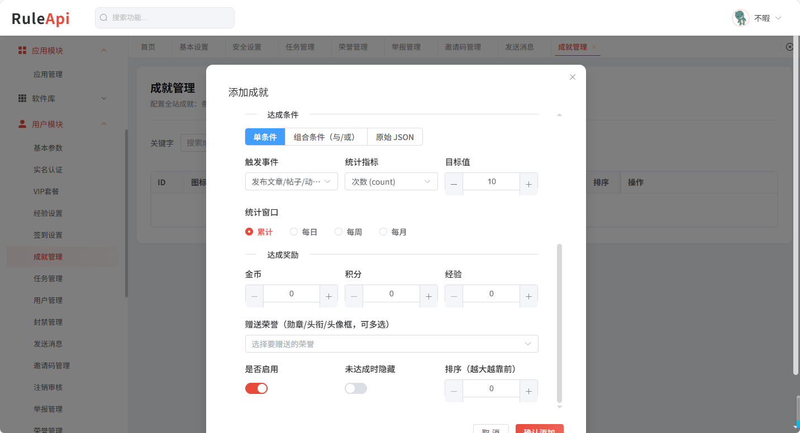Open the 赠送荣誉 selection dropdown
Viewport: 800px width, 433px height.
coord(392,344)
